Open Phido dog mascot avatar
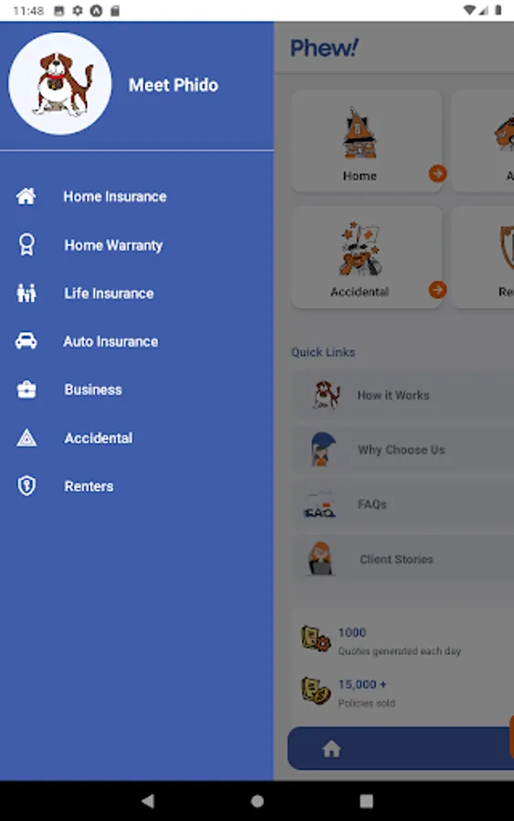514x821 pixels. pos(60,84)
